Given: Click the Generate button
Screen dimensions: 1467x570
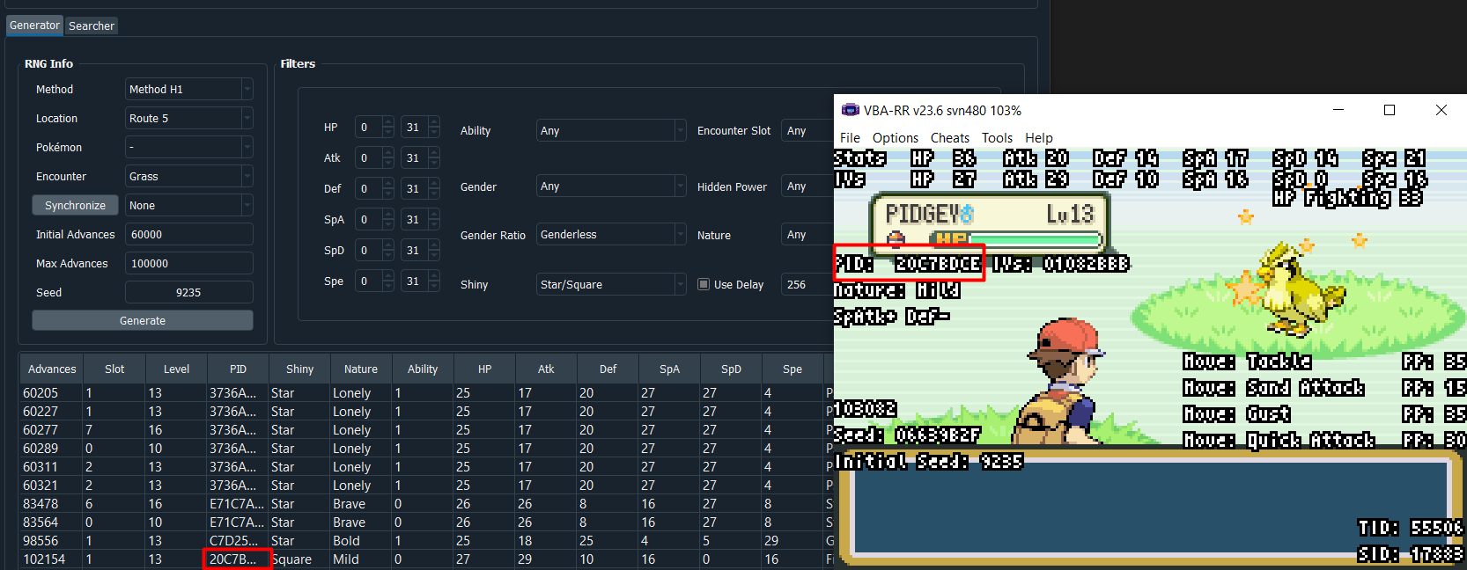Looking at the screenshot, I should click(x=143, y=320).
